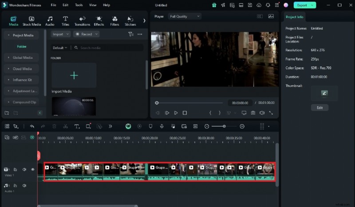The width and height of the screenshot is (355, 207).
Task: Open the Record dropdown
Action: pyautogui.click(x=87, y=34)
